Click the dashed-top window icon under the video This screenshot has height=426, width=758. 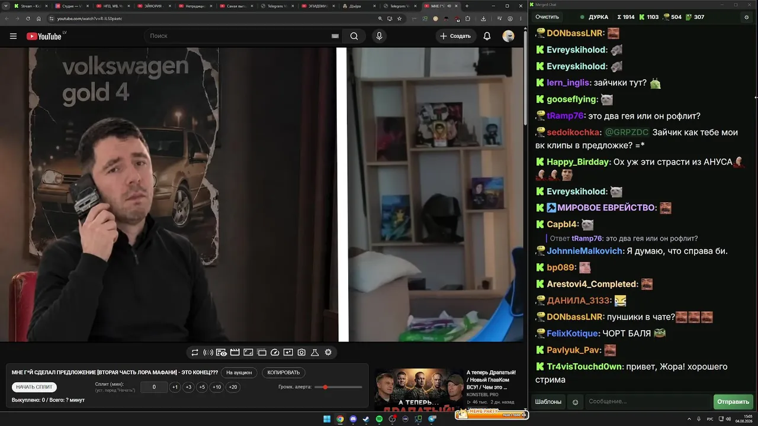(262, 353)
